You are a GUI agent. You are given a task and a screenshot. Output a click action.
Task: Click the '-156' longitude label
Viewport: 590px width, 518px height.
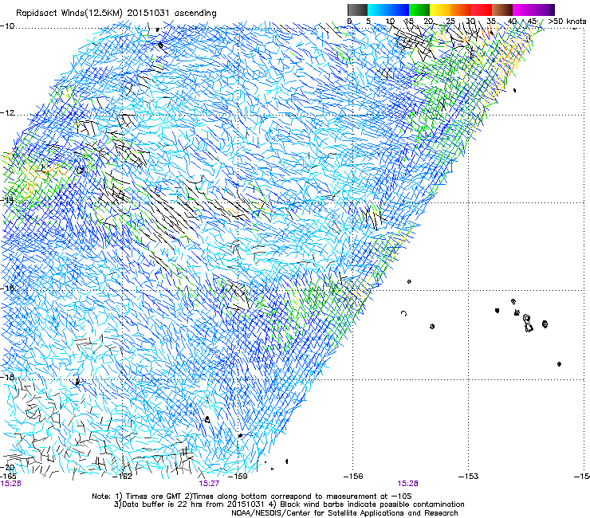click(354, 477)
